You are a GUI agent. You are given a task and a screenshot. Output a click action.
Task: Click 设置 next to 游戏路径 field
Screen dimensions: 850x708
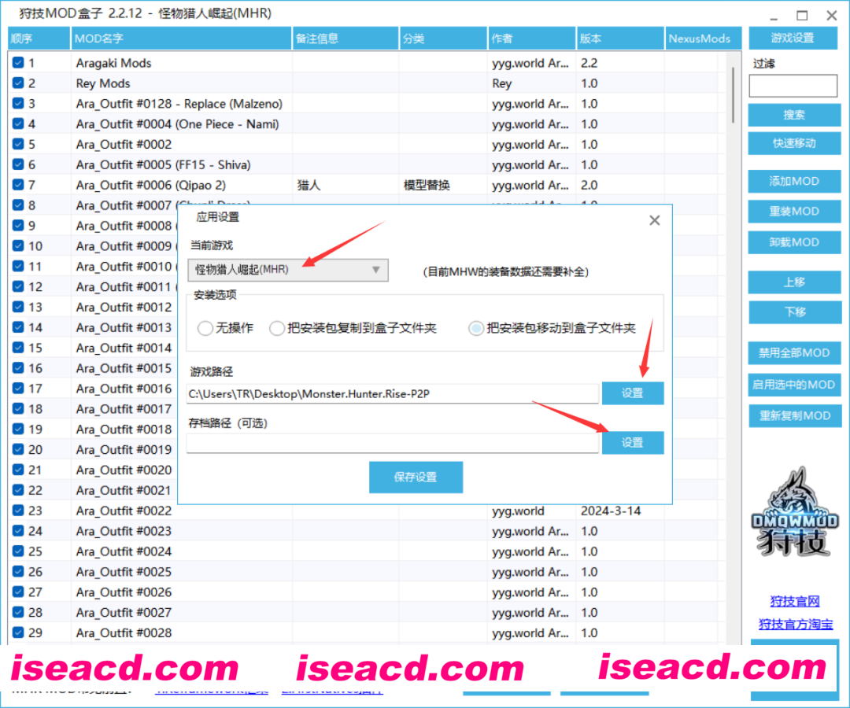[633, 393]
